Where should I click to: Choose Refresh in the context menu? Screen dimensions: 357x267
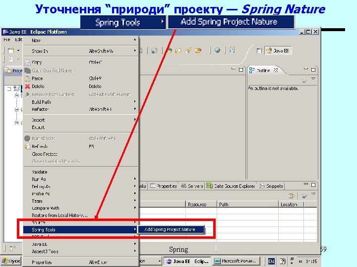click(81, 146)
